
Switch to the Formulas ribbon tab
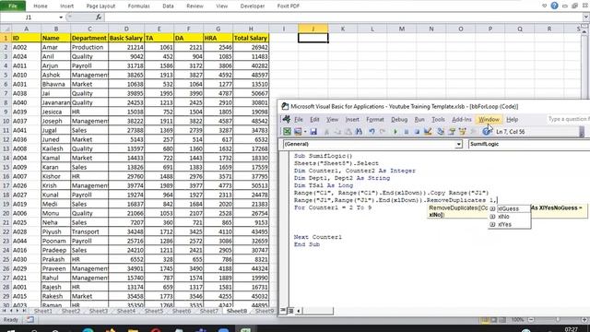pyautogui.click(x=139, y=6)
